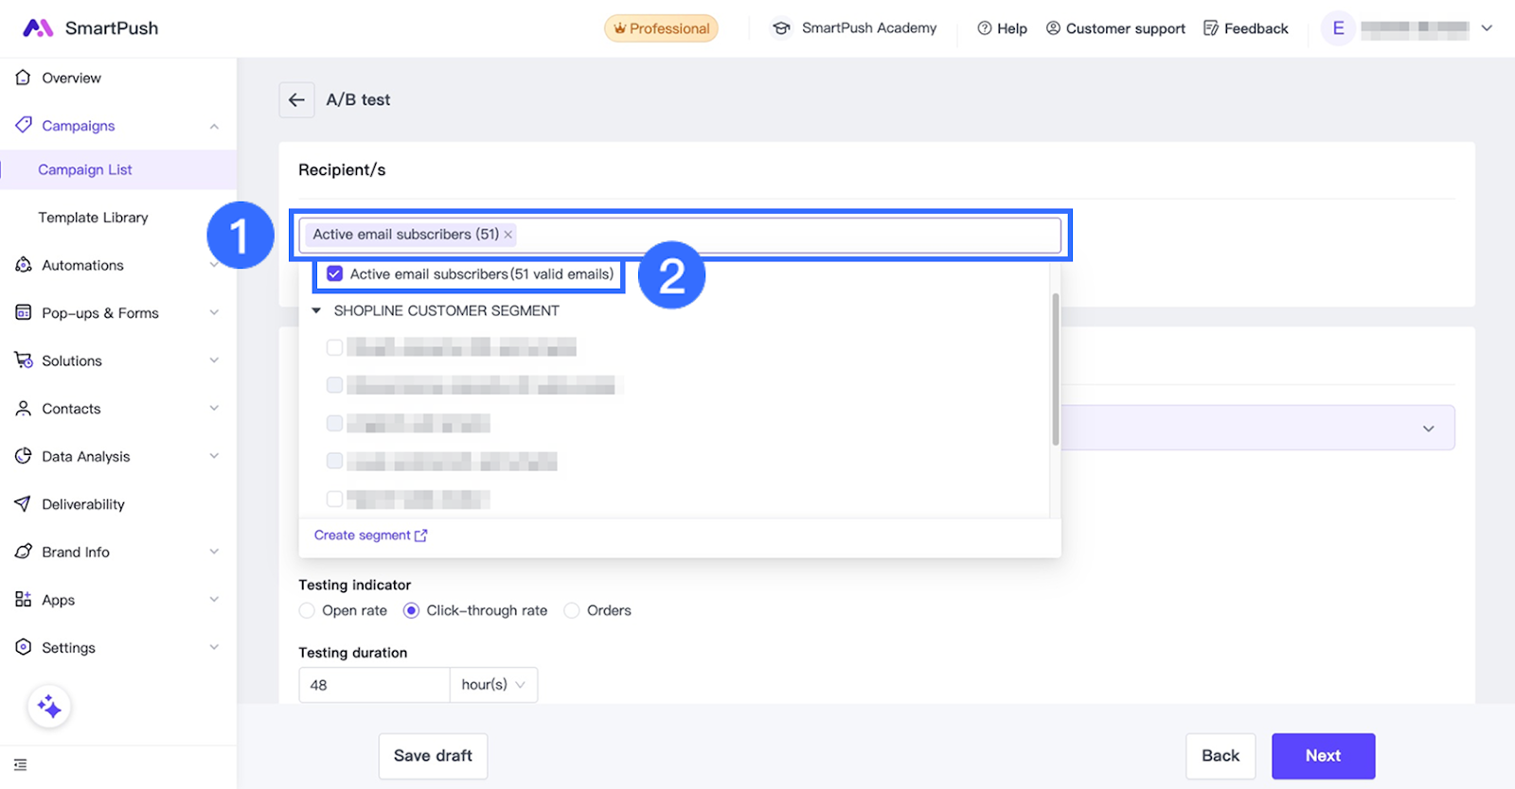
Task: Open the hour(s) unit dropdown
Action: click(x=493, y=685)
